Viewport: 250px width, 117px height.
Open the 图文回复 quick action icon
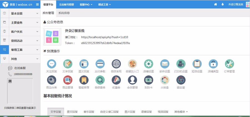pos(84,64)
